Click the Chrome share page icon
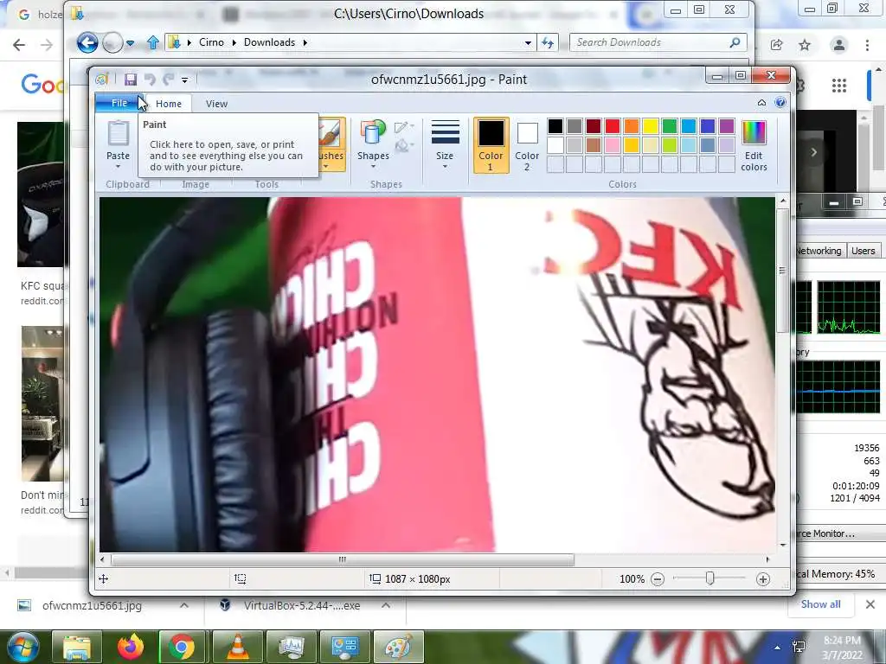This screenshot has width=886, height=664. (776, 45)
